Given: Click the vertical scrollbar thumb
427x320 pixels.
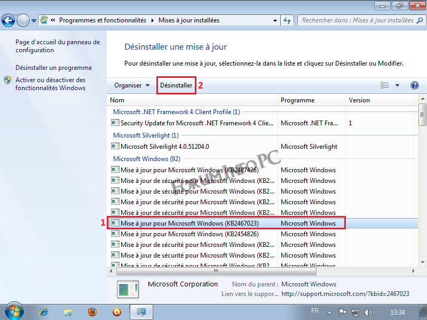Looking at the screenshot, I should point(422,115).
